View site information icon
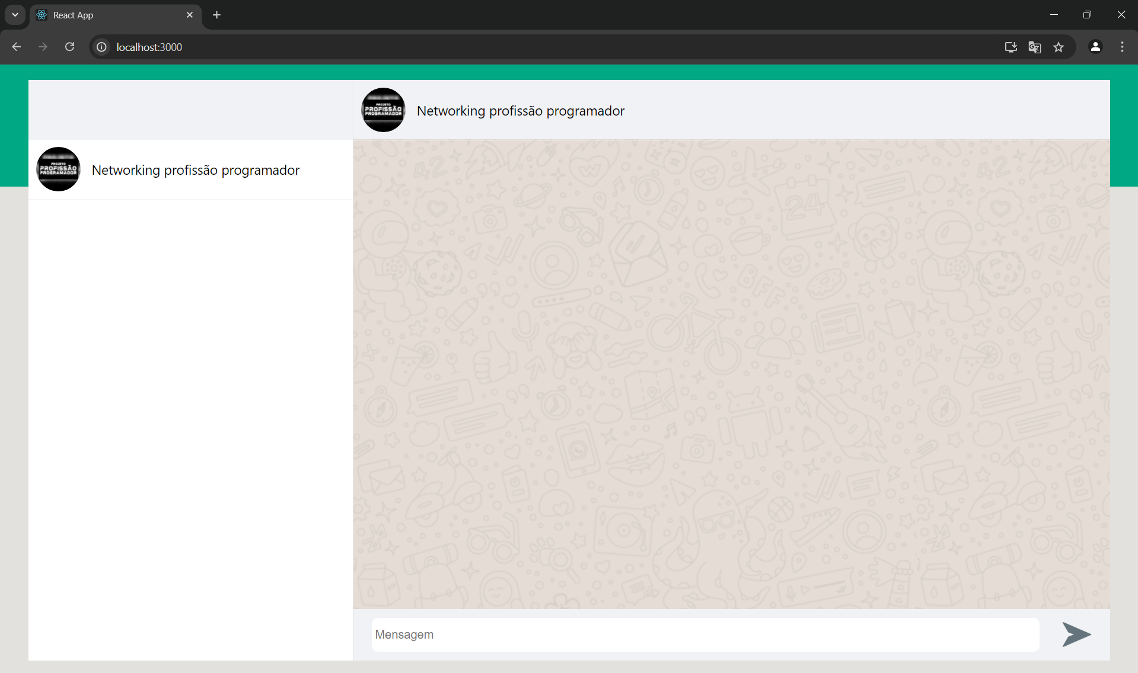Image resolution: width=1138 pixels, height=673 pixels. 102,47
